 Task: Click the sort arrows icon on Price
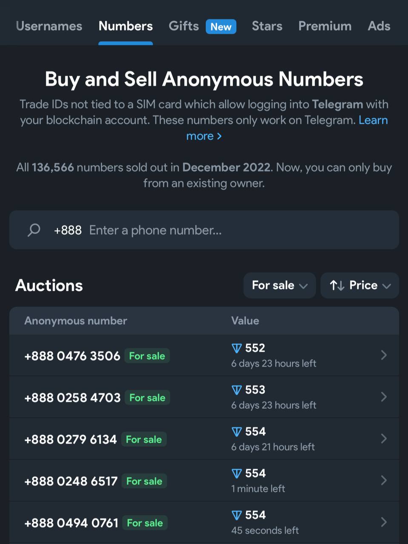tap(337, 285)
